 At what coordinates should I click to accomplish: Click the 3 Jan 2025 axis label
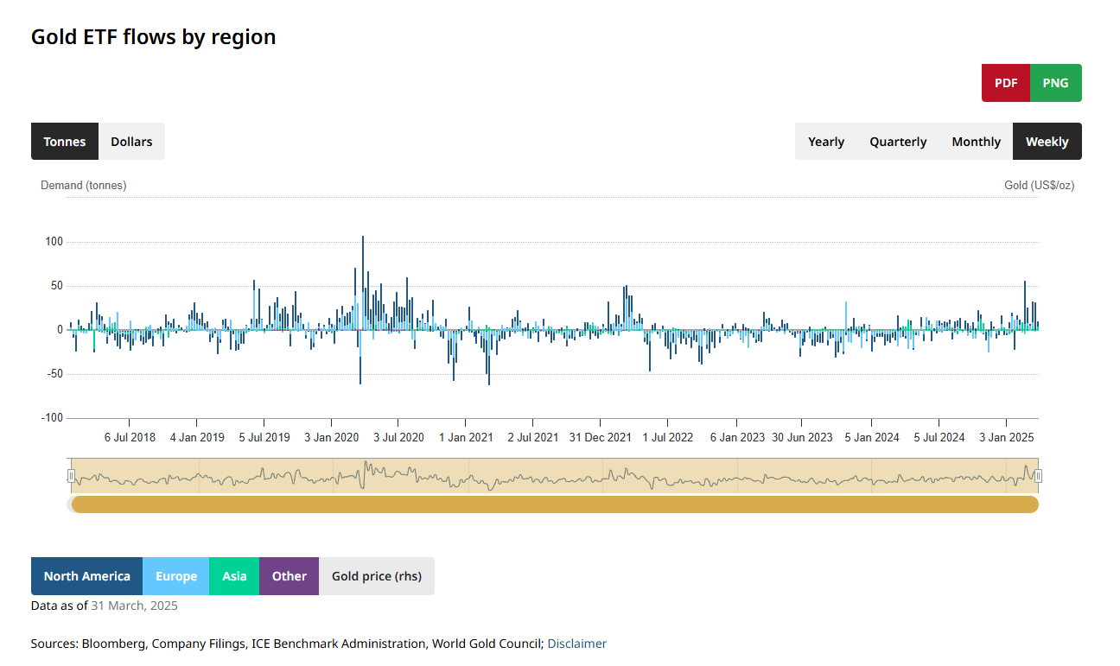point(1006,437)
